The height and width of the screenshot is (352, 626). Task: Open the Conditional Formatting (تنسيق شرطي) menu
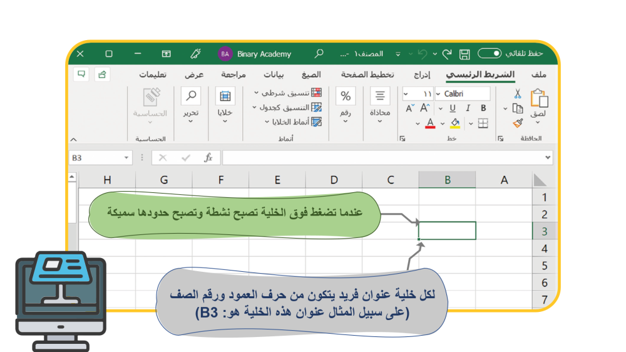(288, 93)
